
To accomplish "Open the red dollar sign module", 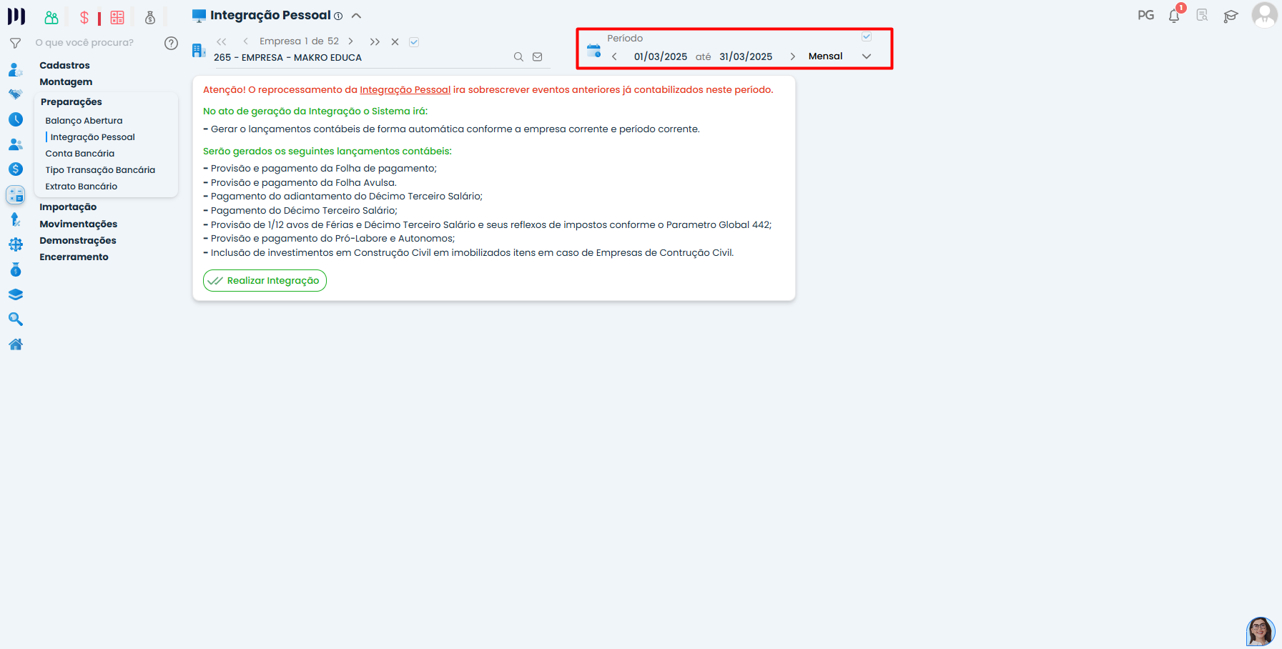I will (84, 17).
